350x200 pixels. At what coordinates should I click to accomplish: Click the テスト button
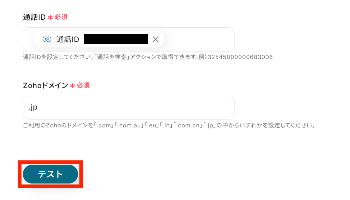point(50,174)
